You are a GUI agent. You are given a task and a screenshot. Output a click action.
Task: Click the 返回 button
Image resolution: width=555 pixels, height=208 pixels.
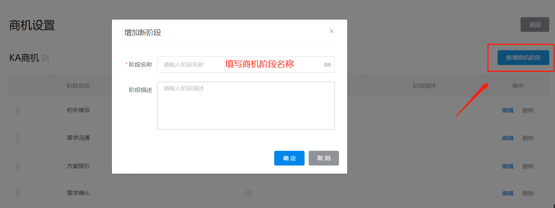[x=535, y=25]
